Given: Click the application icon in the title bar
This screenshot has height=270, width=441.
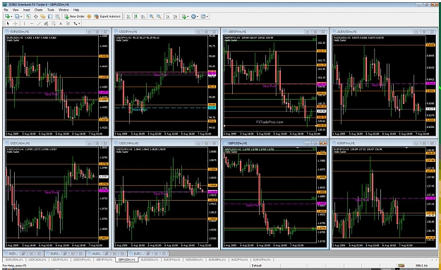Looking at the screenshot, I should point(4,4).
